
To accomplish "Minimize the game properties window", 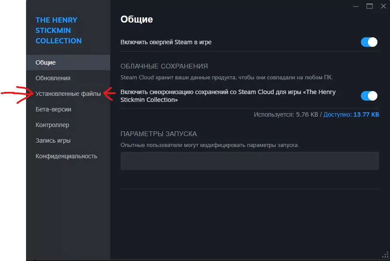I will click(356, 6).
